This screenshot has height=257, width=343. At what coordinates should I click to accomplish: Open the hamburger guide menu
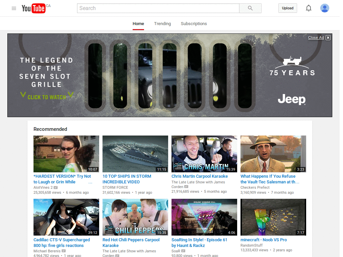click(x=14, y=8)
